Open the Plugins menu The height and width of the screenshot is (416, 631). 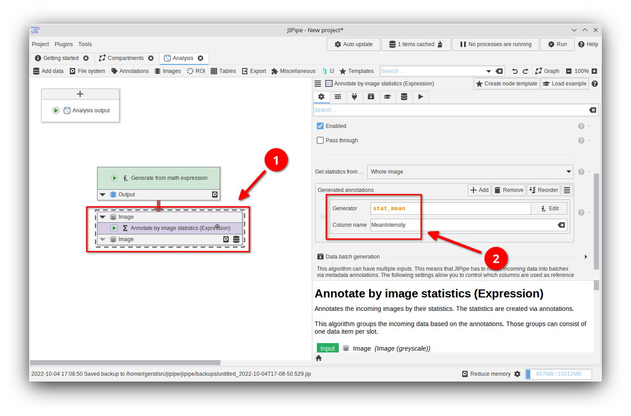point(64,44)
